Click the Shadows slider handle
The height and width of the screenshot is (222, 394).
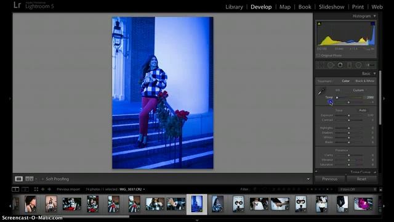pyautogui.click(x=349, y=133)
